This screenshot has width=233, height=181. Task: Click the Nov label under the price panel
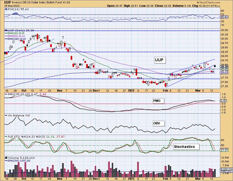point(60,90)
